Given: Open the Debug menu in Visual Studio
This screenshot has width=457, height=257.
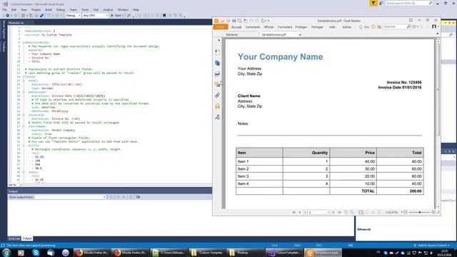Looking at the screenshot, I should (x=61, y=9).
